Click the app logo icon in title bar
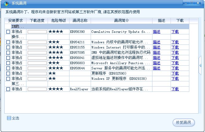This screenshot has height=132, width=205. tap(6, 4)
